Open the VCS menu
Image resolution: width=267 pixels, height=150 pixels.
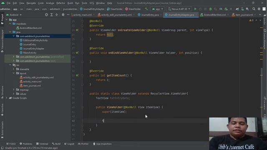[x=92, y=3]
